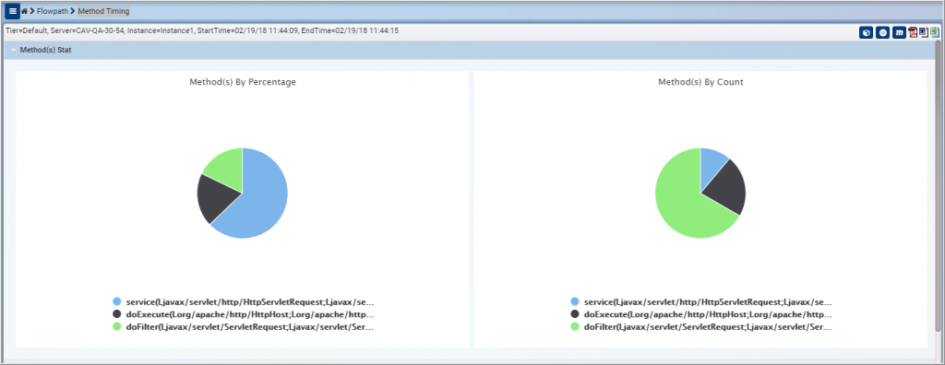
Task: Select the Method Timing breadcrumb
Action: point(103,11)
